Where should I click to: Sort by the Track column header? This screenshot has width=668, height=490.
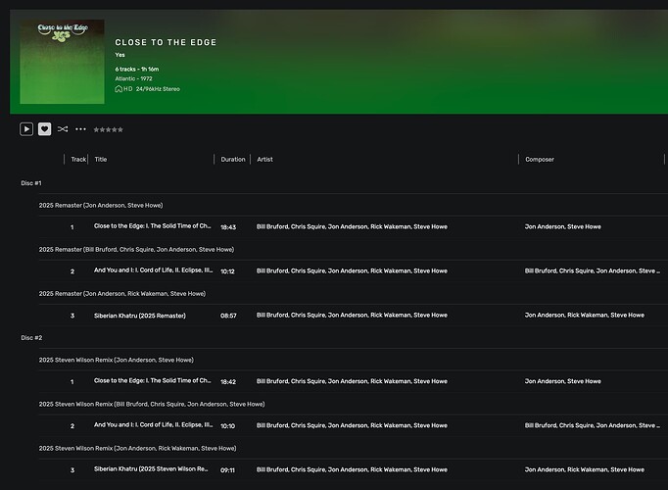click(x=78, y=160)
